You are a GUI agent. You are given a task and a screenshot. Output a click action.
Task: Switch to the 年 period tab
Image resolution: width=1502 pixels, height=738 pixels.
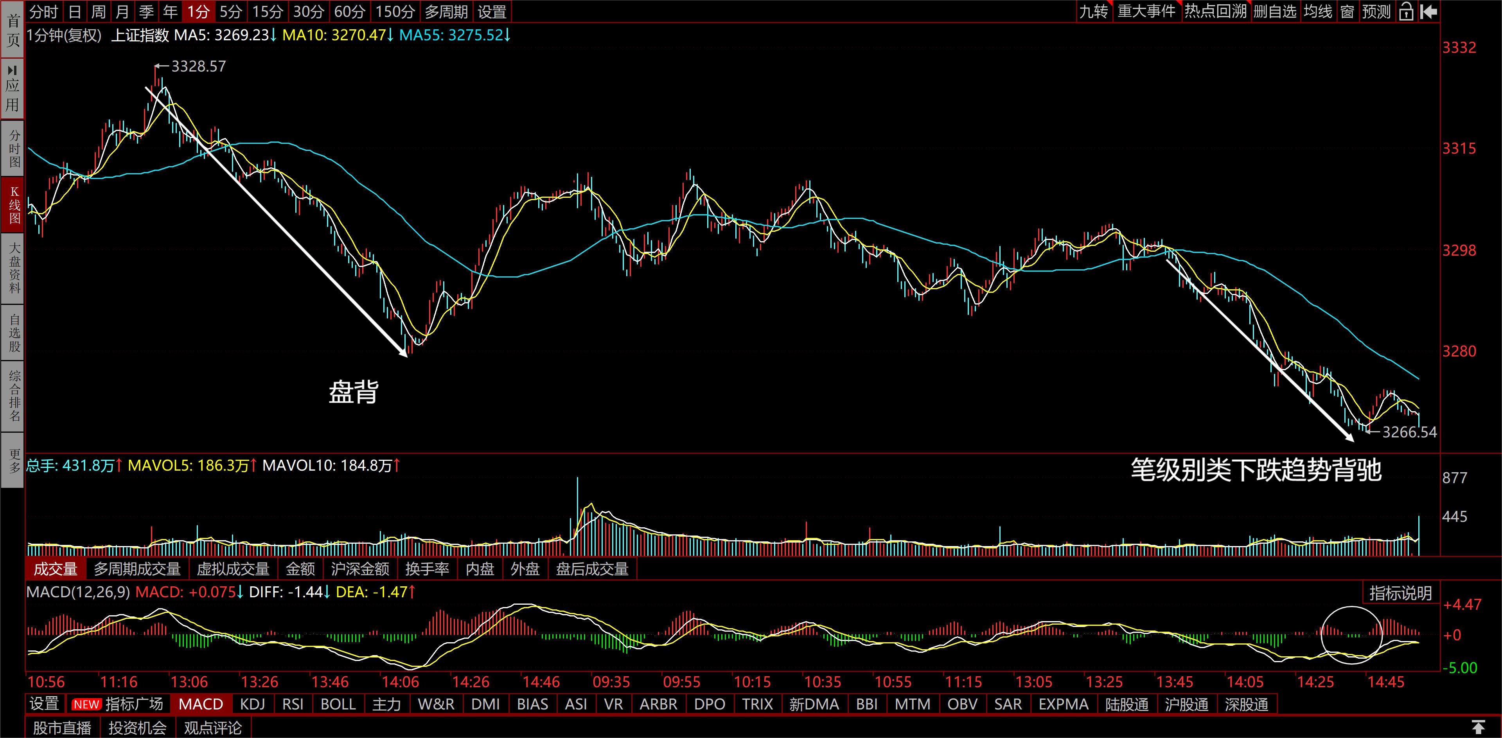point(170,12)
